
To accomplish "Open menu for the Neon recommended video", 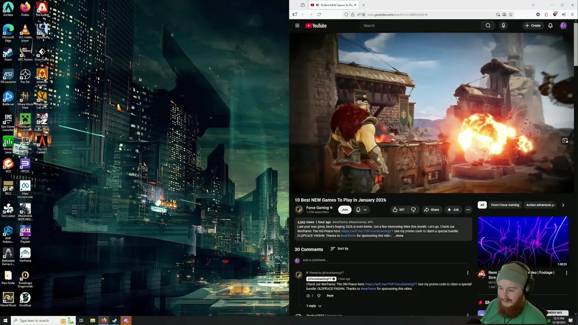I will [566, 273].
